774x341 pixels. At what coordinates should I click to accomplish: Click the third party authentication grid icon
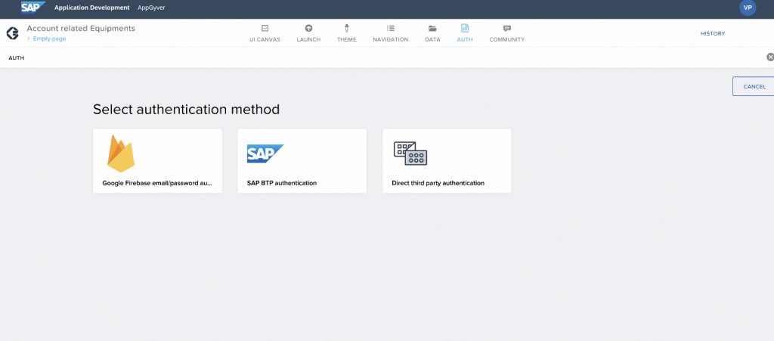coord(410,153)
